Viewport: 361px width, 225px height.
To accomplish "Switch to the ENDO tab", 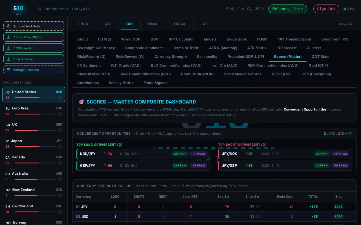I will tap(83, 24).
